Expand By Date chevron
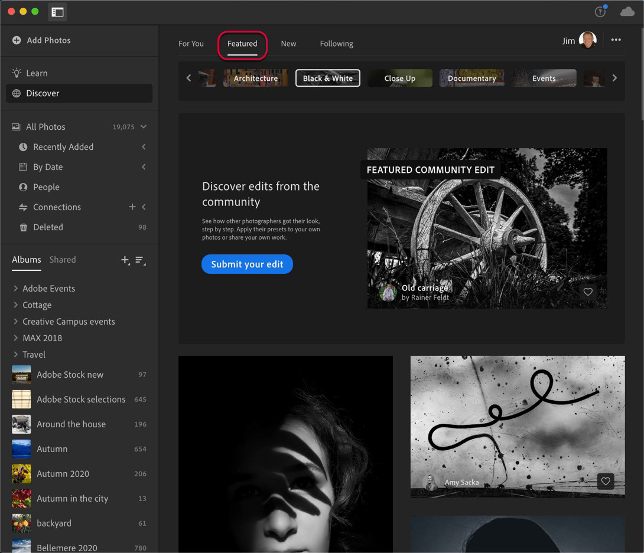The height and width of the screenshot is (553, 644). click(x=144, y=166)
